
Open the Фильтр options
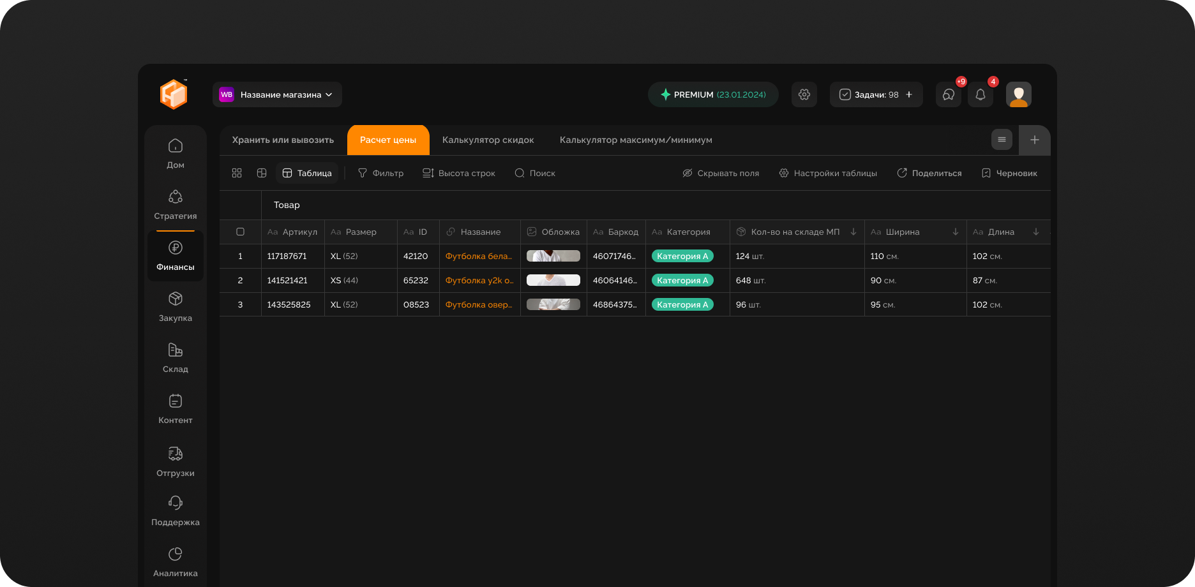380,173
